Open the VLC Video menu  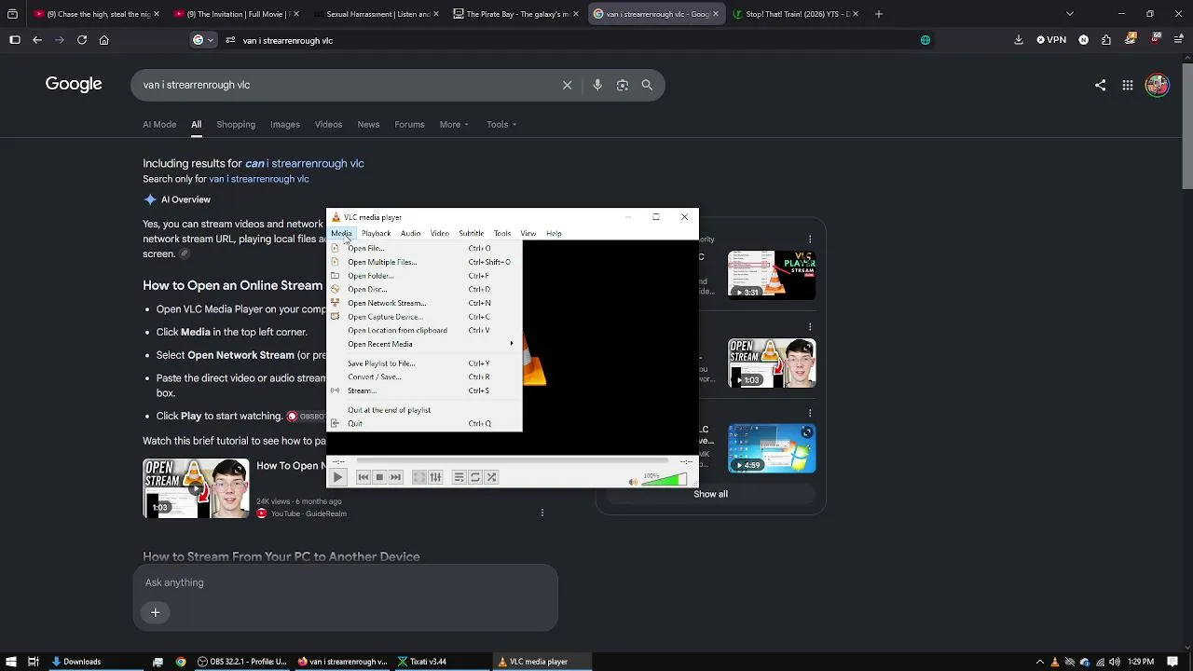439,233
